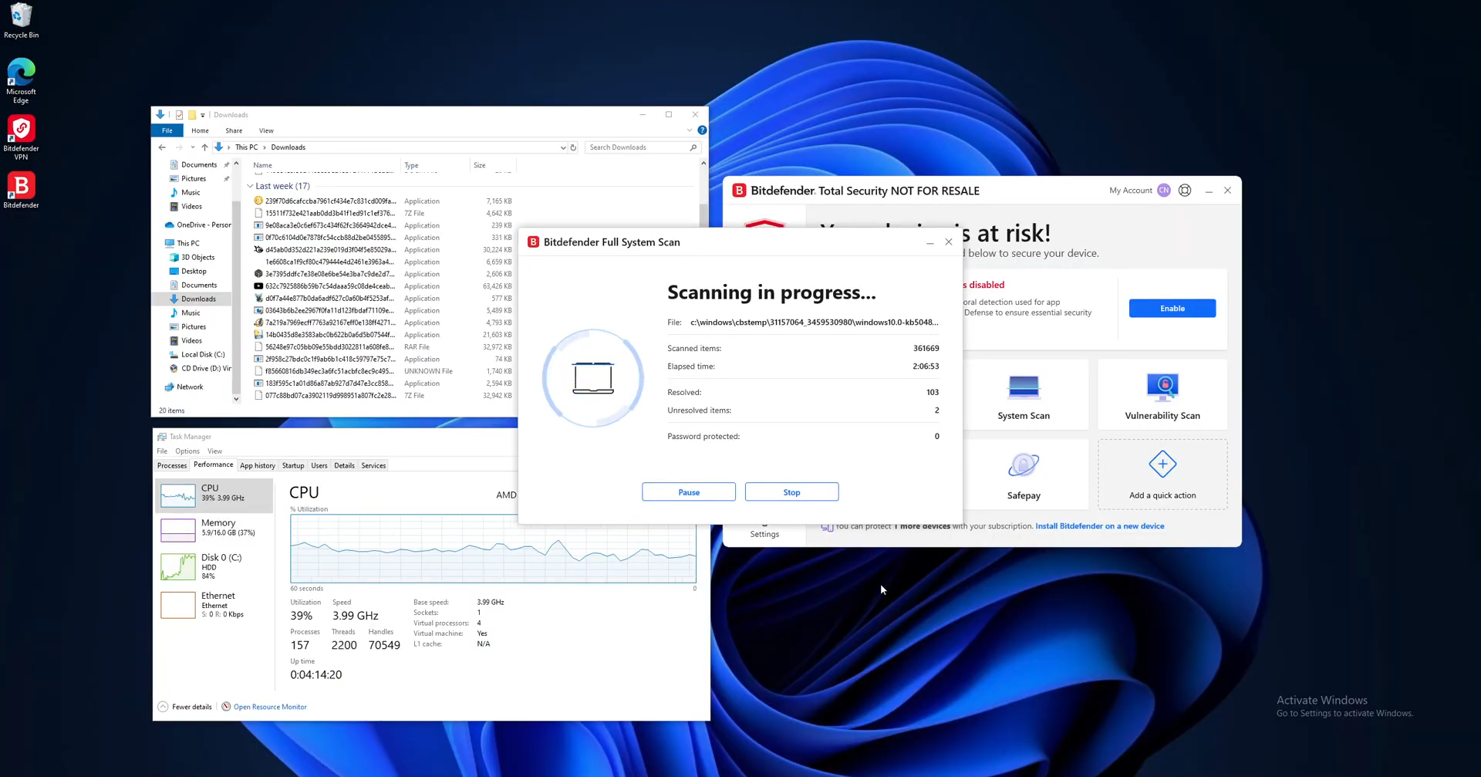Open Task Manager View menu
The height and width of the screenshot is (777, 1481).
(x=215, y=451)
